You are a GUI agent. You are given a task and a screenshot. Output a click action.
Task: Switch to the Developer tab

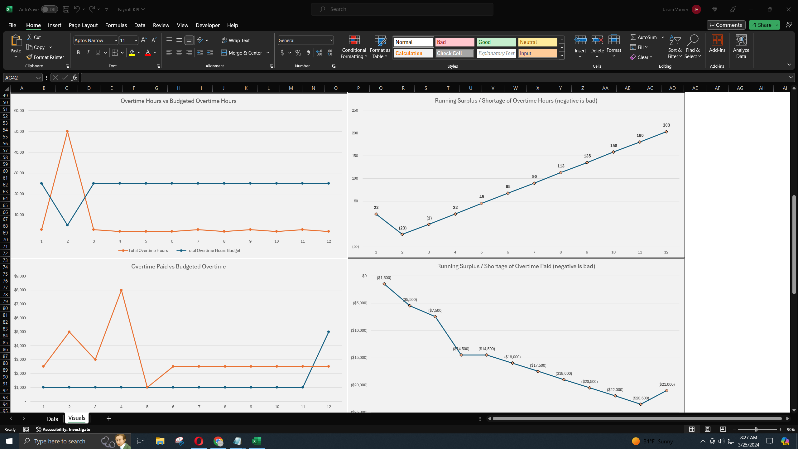click(x=208, y=25)
